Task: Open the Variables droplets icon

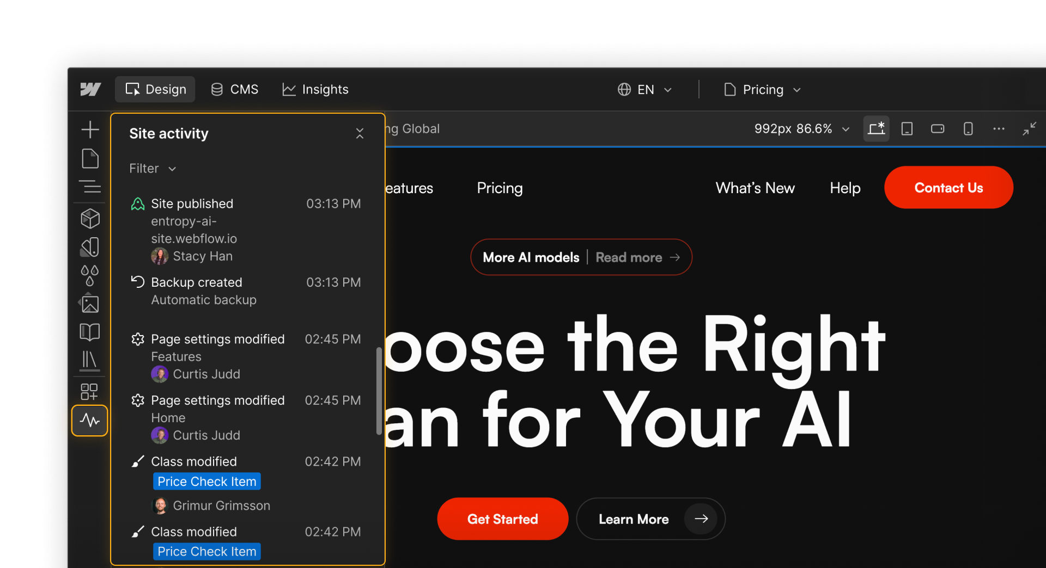Action: (x=90, y=275)
